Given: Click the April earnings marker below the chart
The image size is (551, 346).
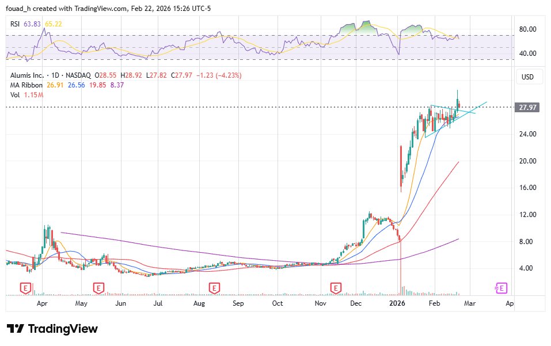Looking at the screenshot, I should (x=25, y=288).
